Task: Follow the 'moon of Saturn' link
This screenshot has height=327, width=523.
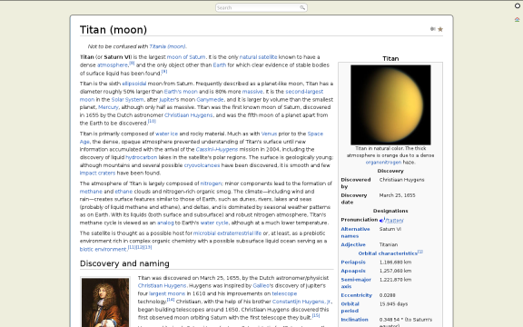Action: click(186, 57)
